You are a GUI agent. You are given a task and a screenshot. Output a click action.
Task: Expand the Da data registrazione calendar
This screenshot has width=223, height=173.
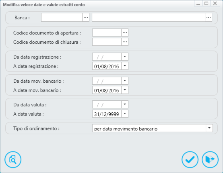coord(125,57)
